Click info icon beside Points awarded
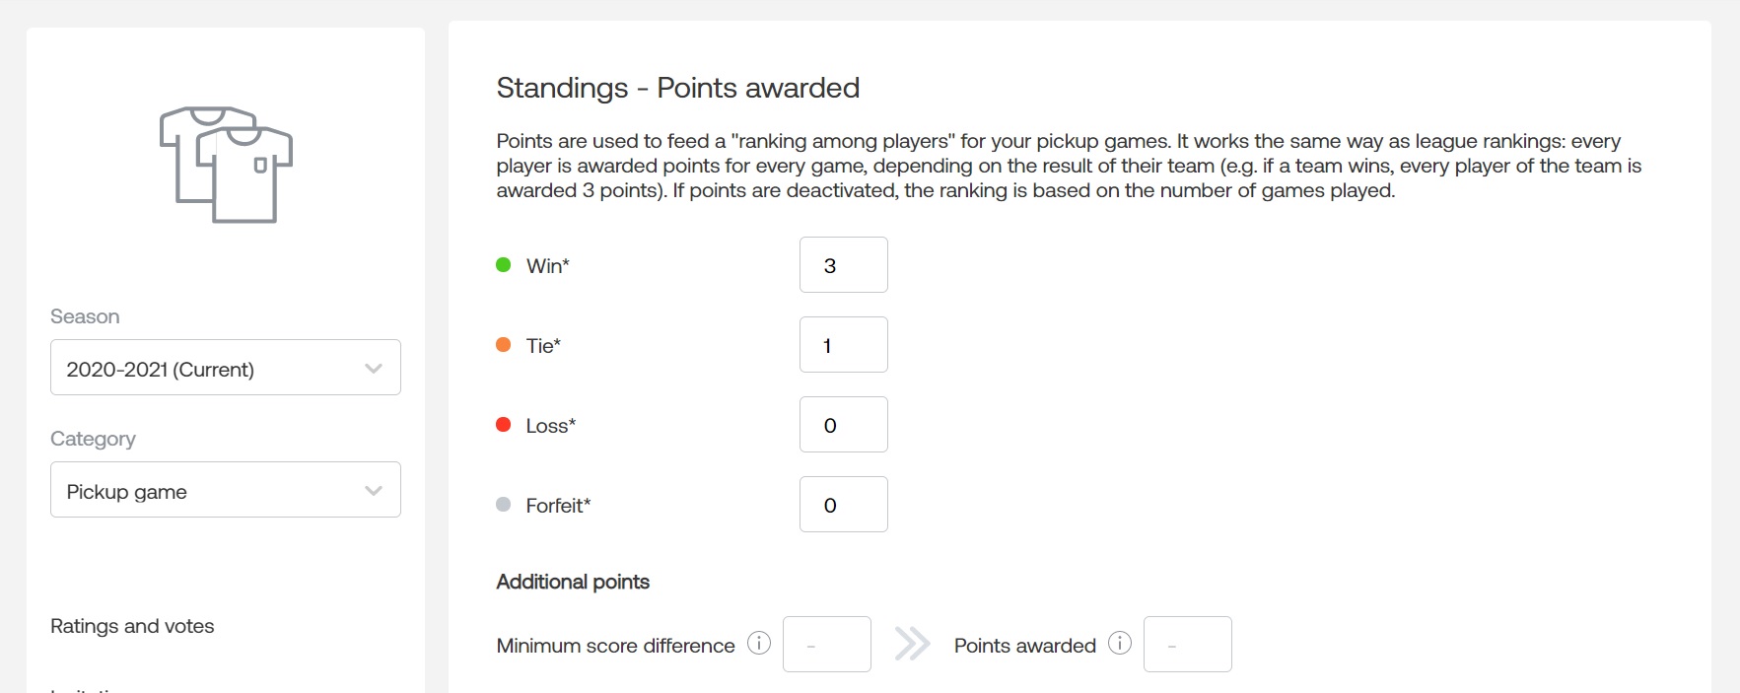Screen dimensions: 1740x693 1119,644
